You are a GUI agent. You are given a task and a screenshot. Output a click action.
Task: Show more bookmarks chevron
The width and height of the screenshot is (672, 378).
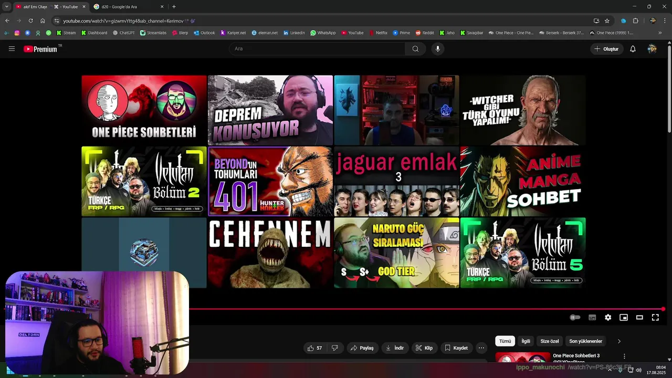[x=660, y=33]
